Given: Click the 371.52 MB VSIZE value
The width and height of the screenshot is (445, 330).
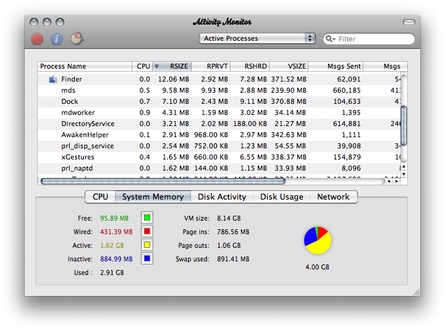Looking at the screenshot, I should click(x=289, y=80).
